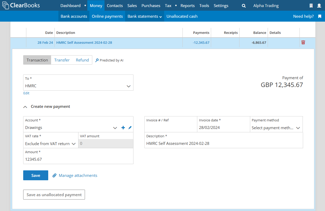The width and height of the screenshot is (325, 211).
Task: Click the ClearBooks logo
Action: (x=21, y=5)
